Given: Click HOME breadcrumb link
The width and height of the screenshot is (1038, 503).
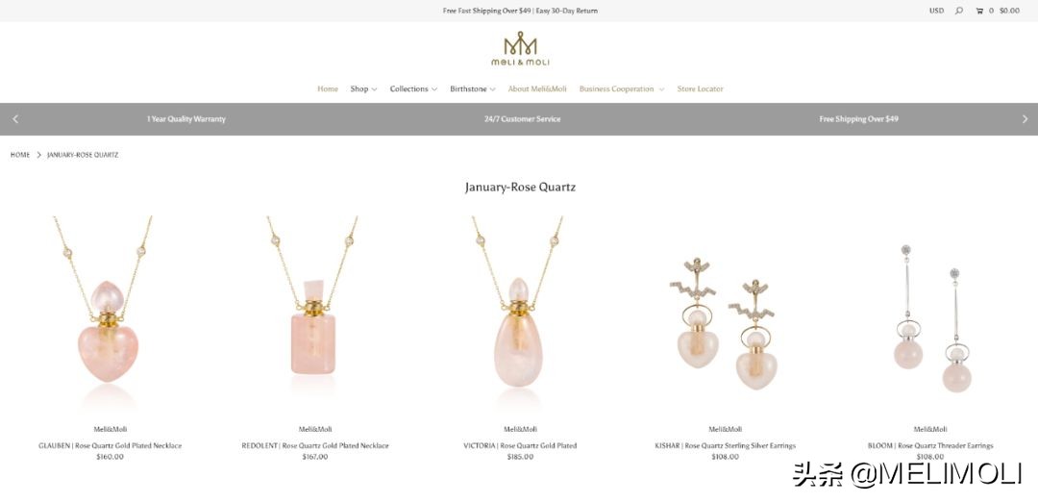Looking at the screenshot, I should tap(20, 155).
